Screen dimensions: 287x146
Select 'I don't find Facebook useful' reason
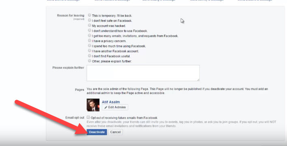coord(89,56)
